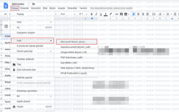This screenshot has height=112, width=179.
Task: Open the 43.7 font size dropdown
Action: (x=83, y=14)
